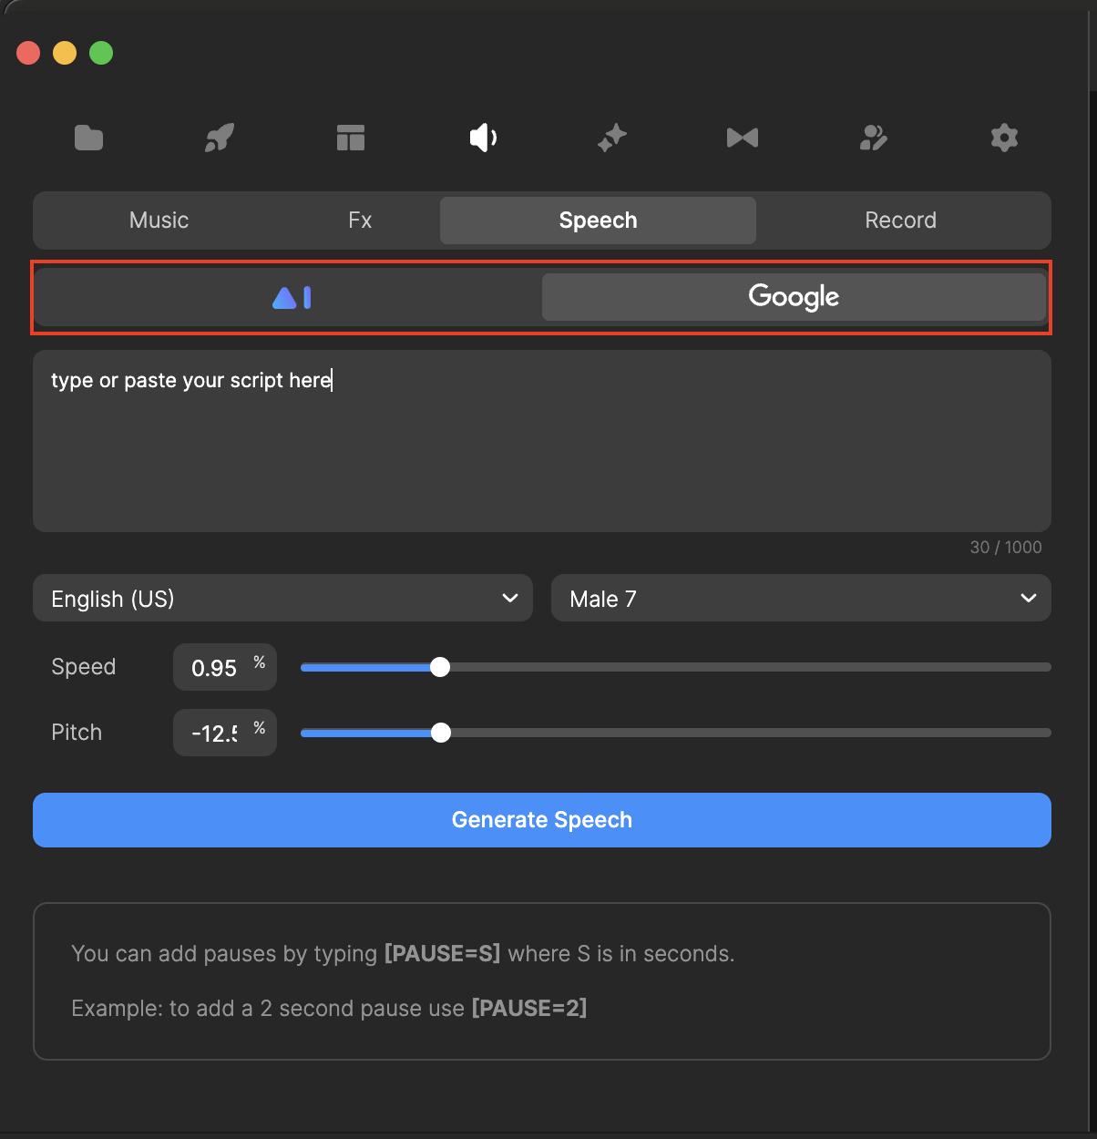The width and height of the screenshot is (1097, 1139).
Task: Select the voiceover speaking icon
Action: (873, 138)
